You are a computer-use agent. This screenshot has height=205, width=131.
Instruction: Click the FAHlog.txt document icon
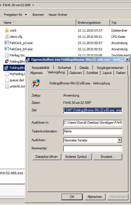tap(7, 55)
